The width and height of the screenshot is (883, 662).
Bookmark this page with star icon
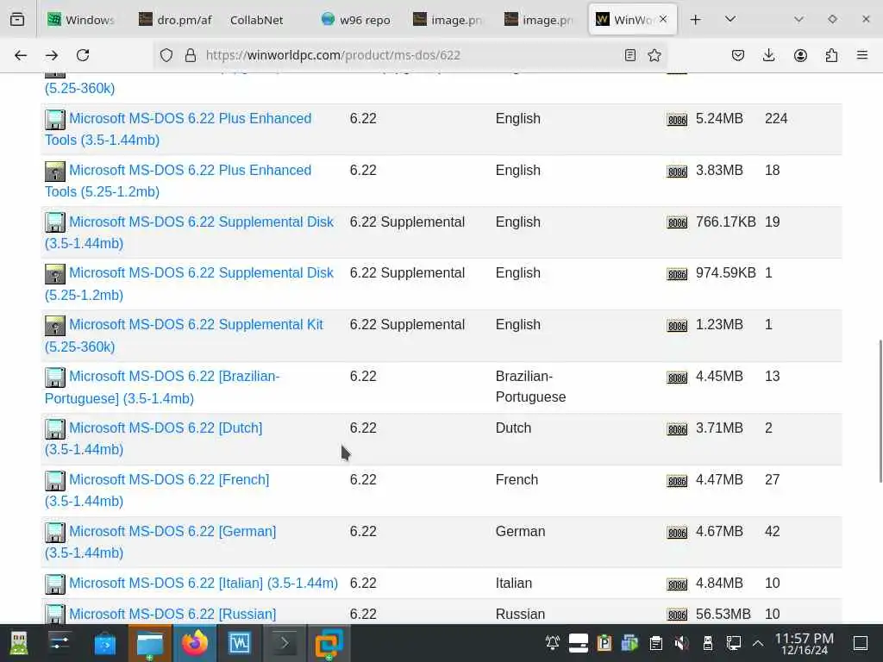(654, 55)
